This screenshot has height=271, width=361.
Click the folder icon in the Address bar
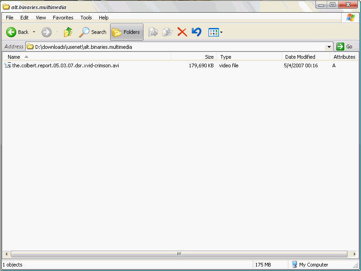[x=30, y=47]
